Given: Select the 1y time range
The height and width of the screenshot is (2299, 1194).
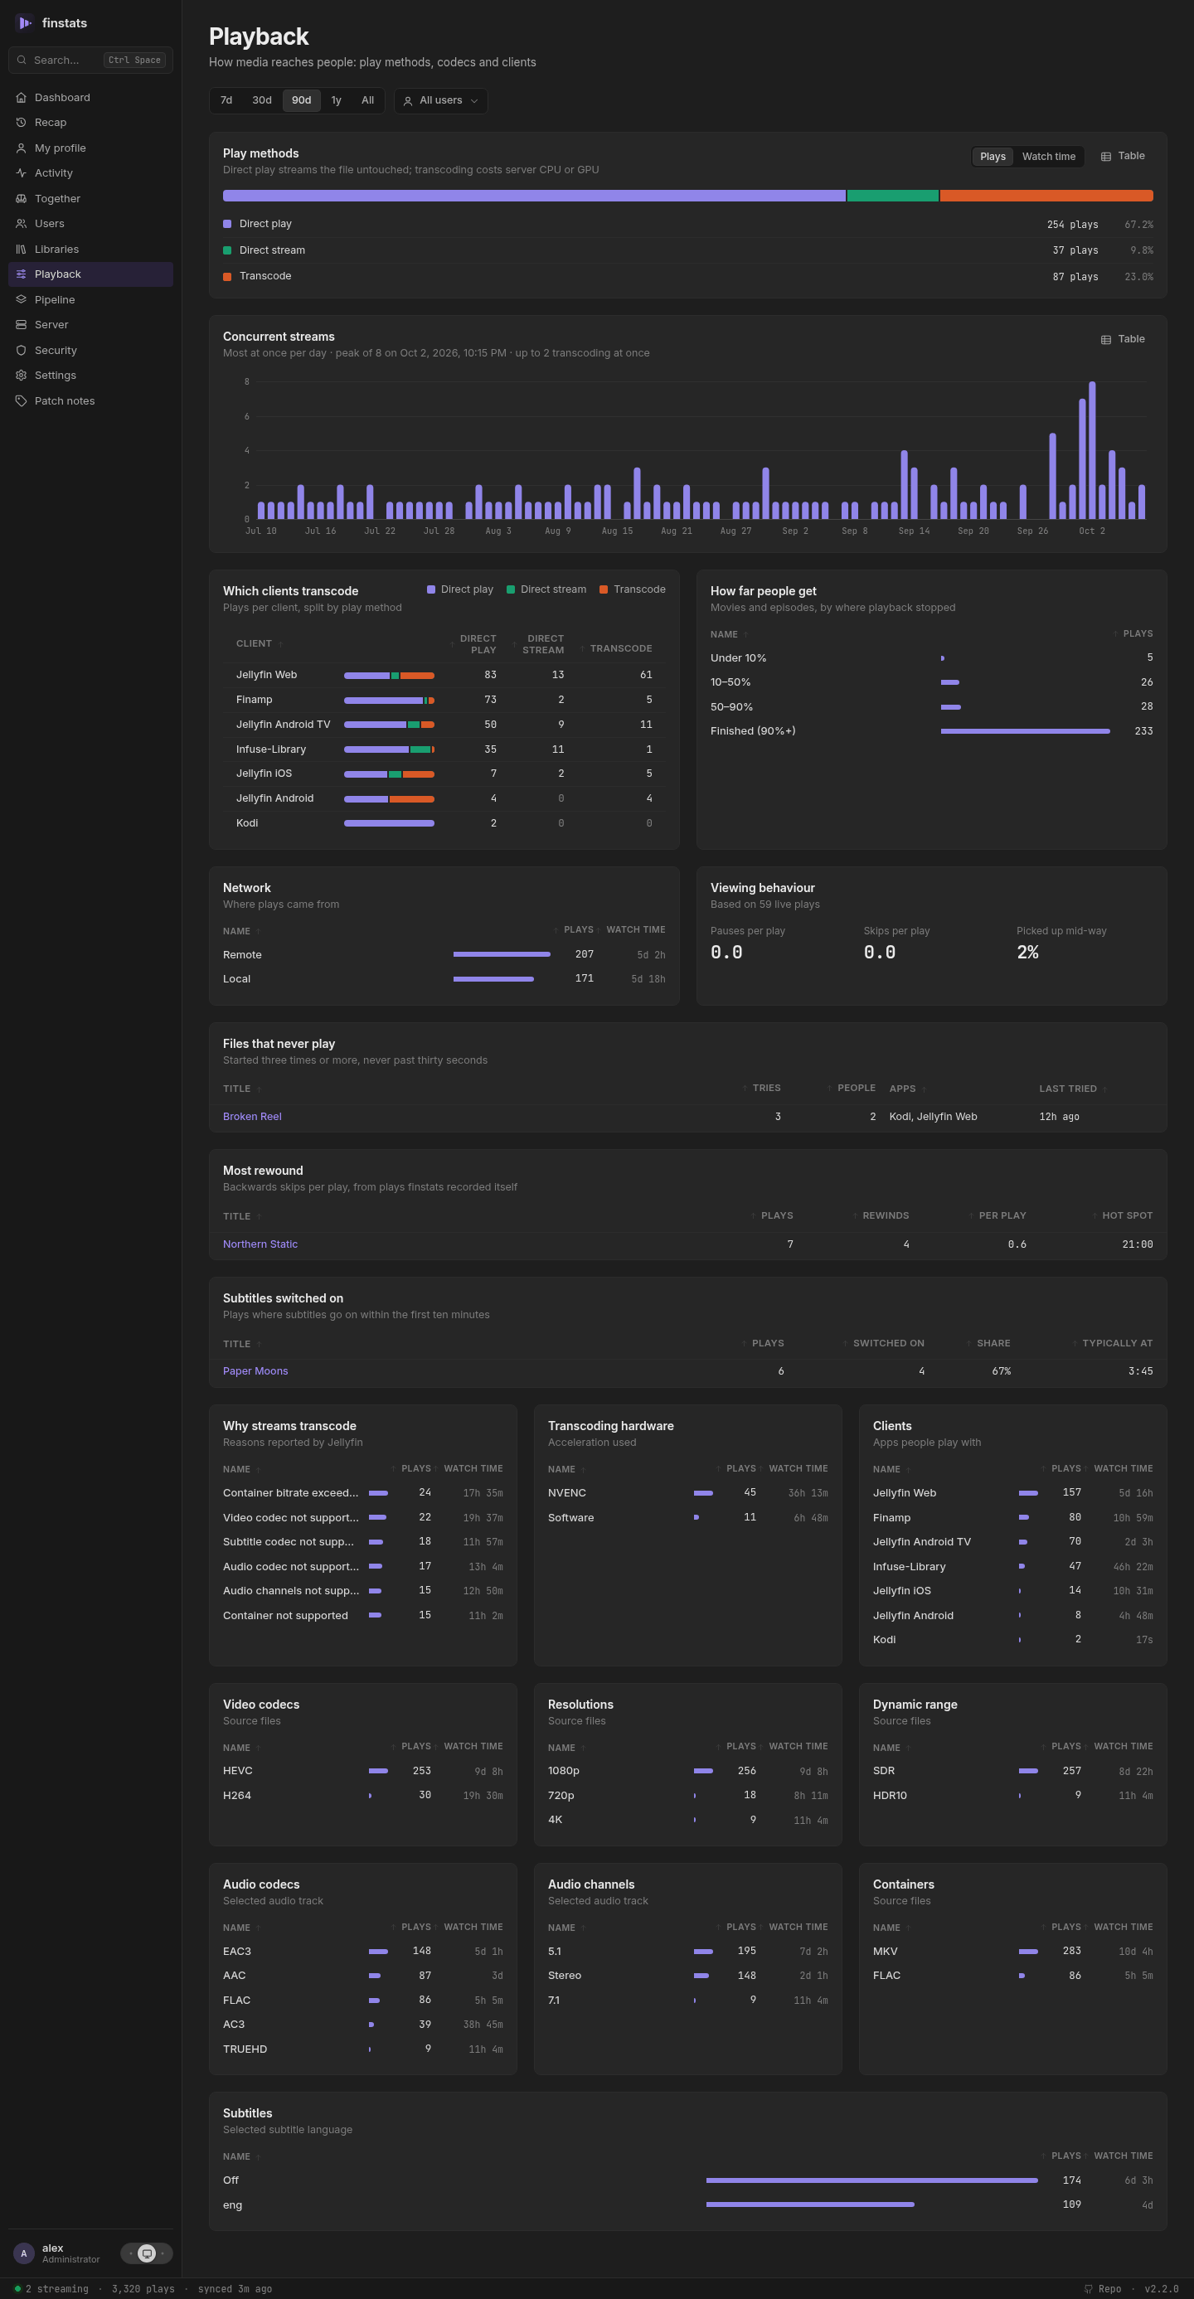Looking at the screenshot, I should click(x=337, y=100).
